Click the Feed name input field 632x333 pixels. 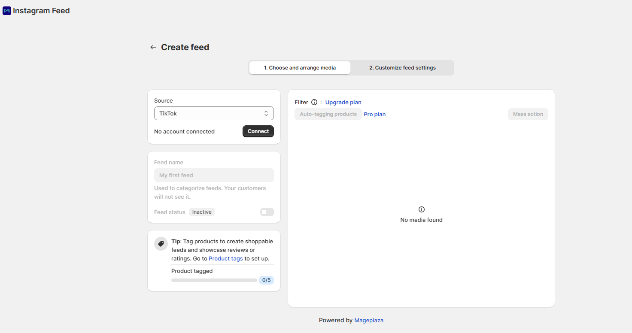pos(214,175)
